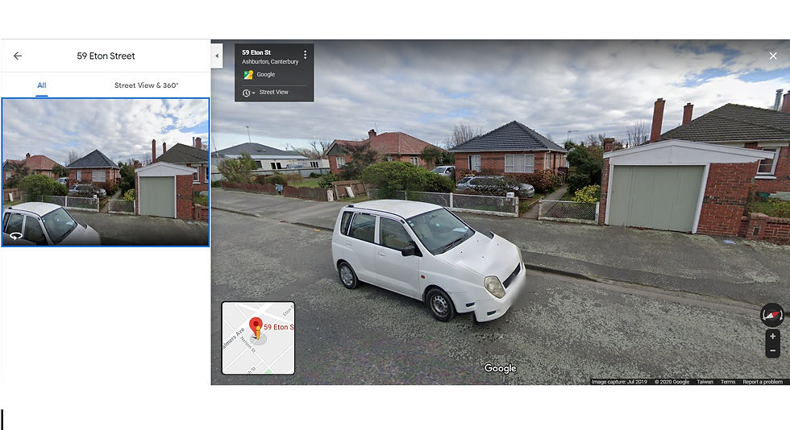790x430 pixels.
Task: Click the Google Maps logo icon in info card
Action: click(x=248, y=75)
